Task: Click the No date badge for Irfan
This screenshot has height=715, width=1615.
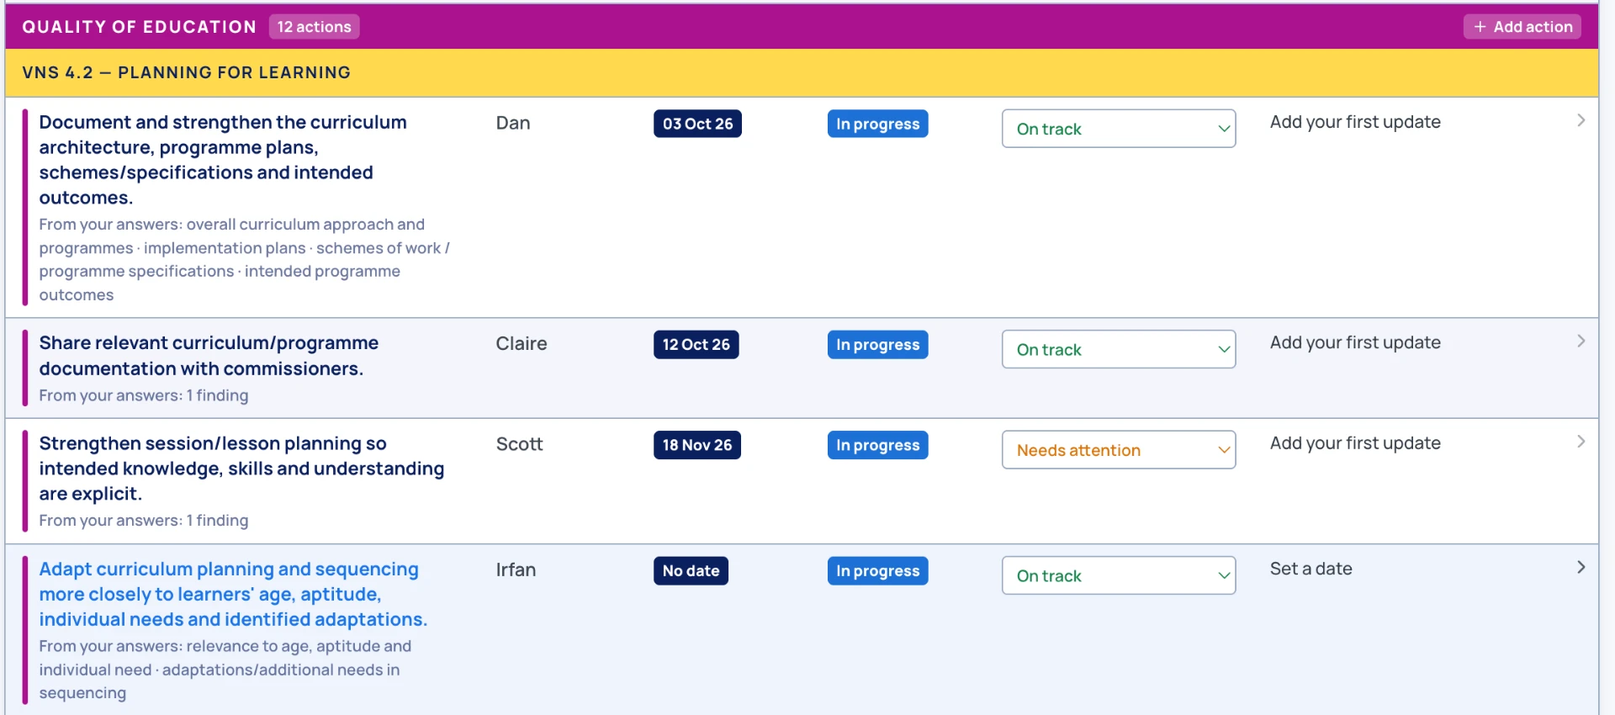Action: tap(691, 571)
